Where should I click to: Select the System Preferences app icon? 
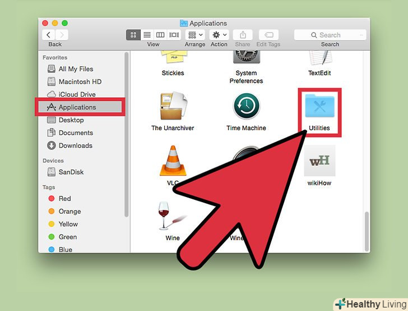pyautogui.click(x=246, y=57)
